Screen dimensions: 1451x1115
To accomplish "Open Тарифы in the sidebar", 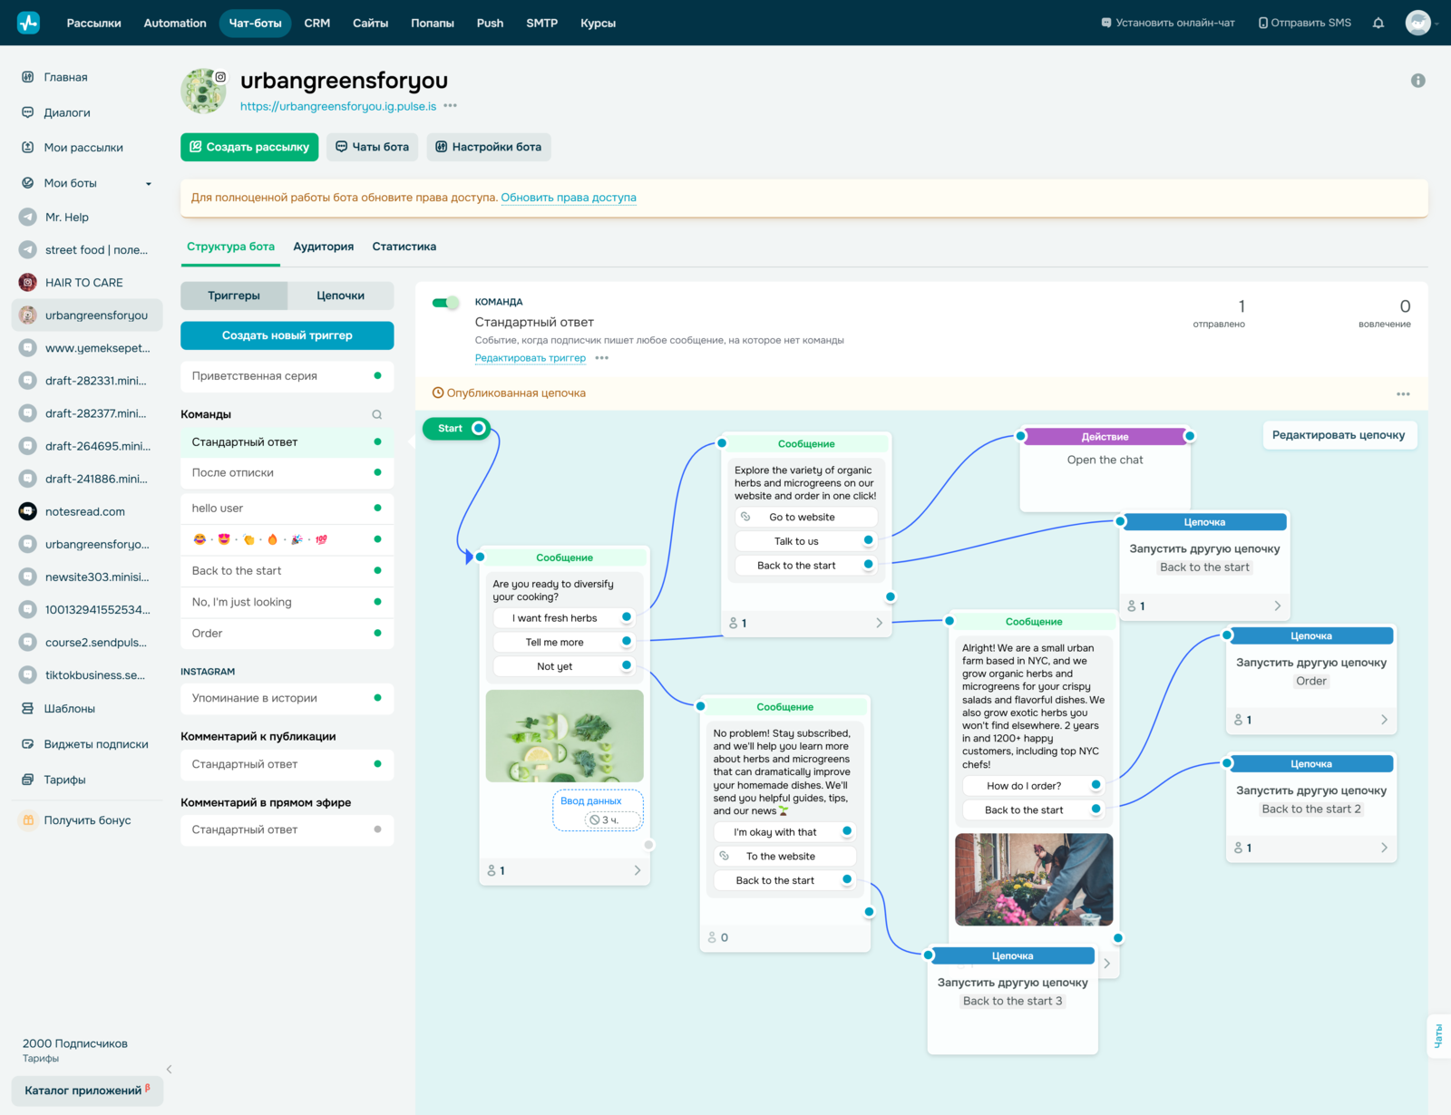I will point(64,780).
